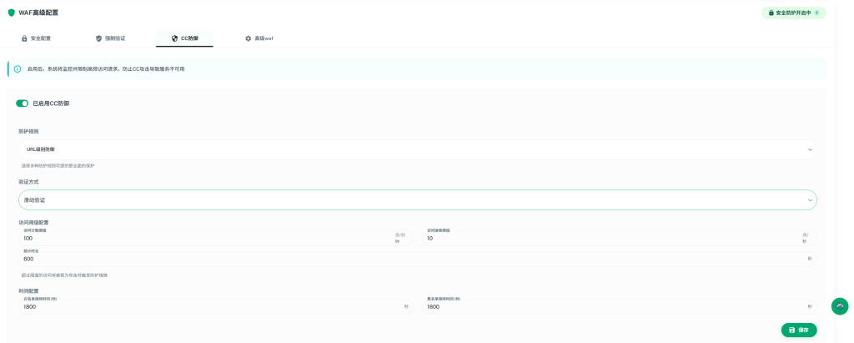Click the lock icon in 安全防护开启中 badge

[x=771, y=13]
